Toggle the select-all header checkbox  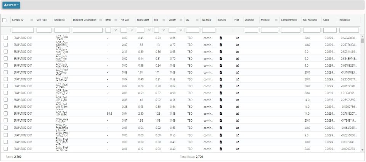click(x=4, y=20)
